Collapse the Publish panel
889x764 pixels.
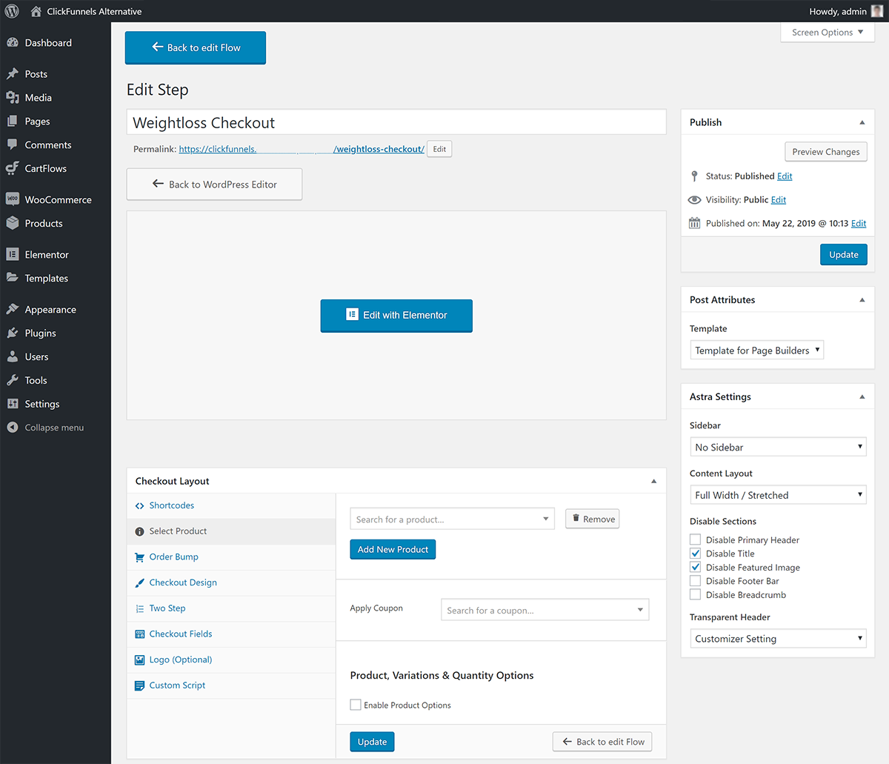pos(862,122)
